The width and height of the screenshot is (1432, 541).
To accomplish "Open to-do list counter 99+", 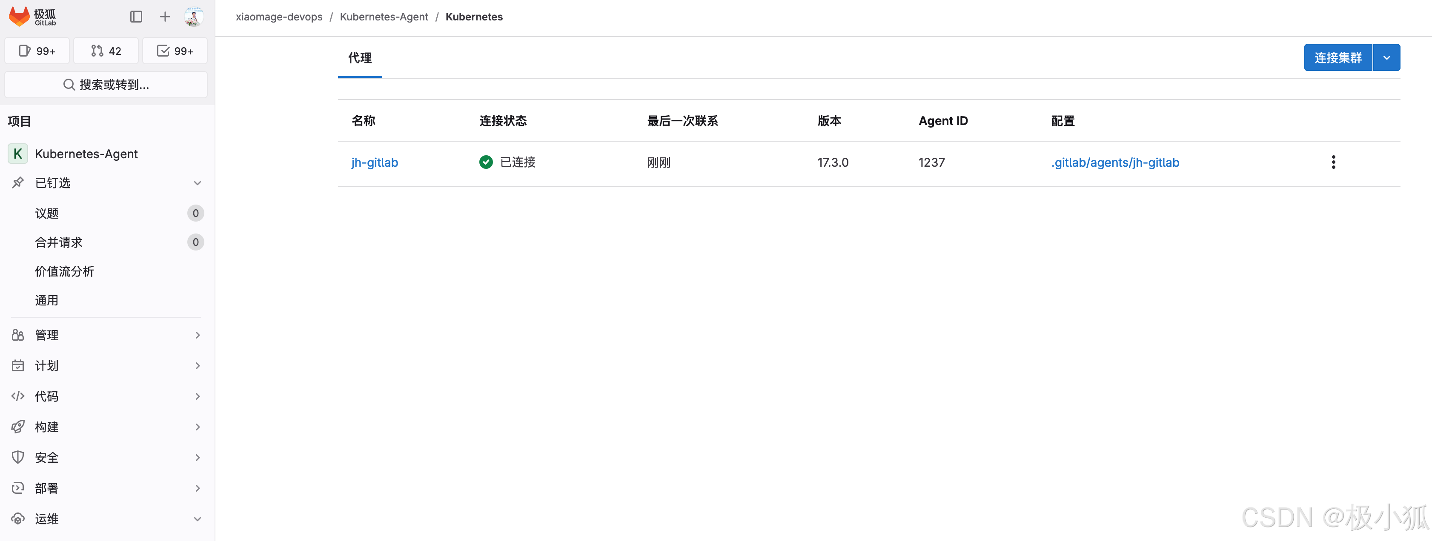I will coord(175,51).
